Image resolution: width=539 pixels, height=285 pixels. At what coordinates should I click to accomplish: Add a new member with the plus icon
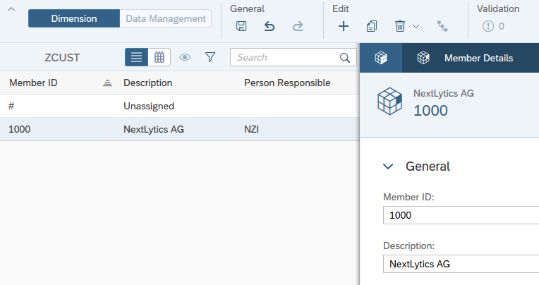(x=344, y=26)
